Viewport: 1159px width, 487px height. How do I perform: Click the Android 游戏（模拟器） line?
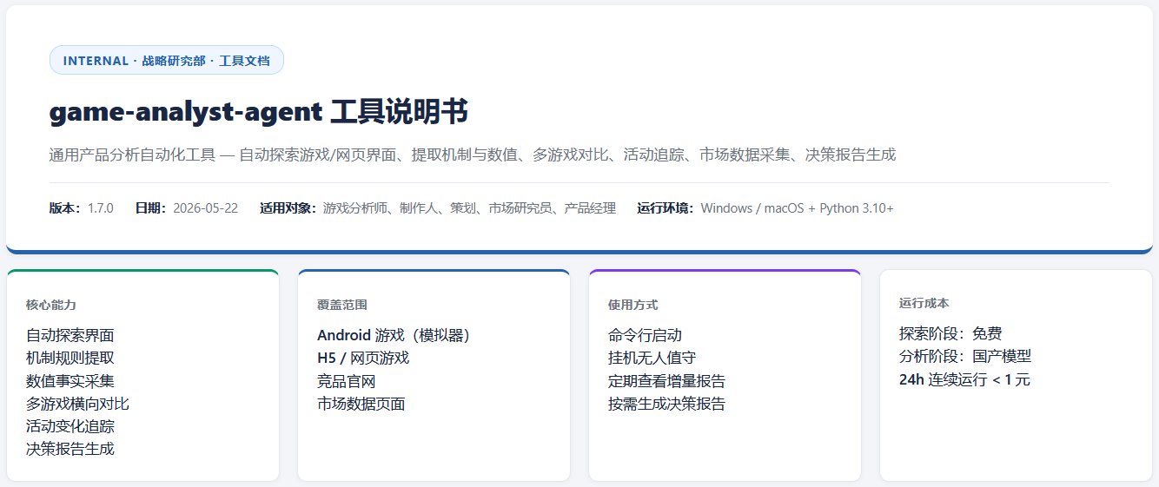[x=394, y=335]
